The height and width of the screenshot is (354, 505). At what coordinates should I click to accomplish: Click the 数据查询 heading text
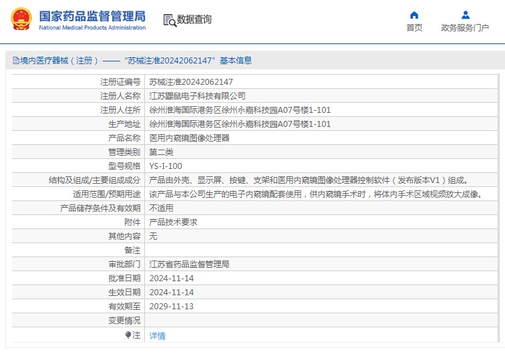click(x=194, y=20)
